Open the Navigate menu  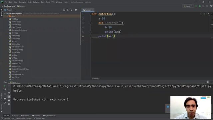[x=22, y=2]
